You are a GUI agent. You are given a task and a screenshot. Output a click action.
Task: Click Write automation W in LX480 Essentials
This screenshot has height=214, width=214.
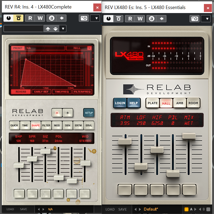coord(140,19)
